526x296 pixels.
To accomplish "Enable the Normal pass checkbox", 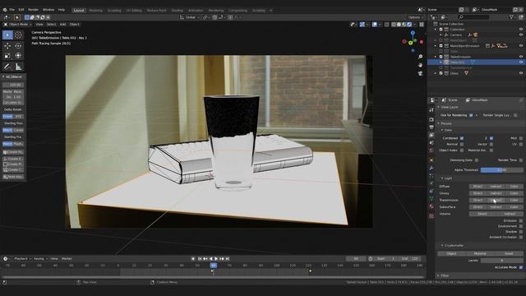I will (x=462, y=145).
